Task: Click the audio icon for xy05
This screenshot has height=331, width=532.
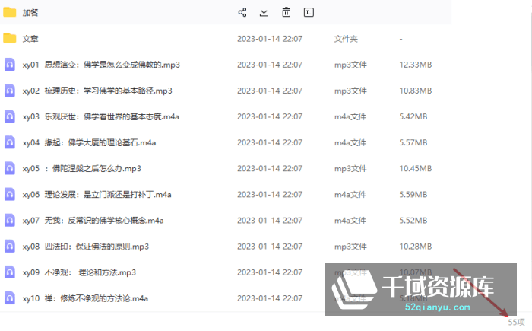Action: pyautogui.click(x=9, y=168)
